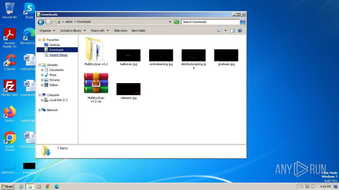Click the search magnifier icon
Image resolution: width=339 pixels, height=190 pixels.
242,22
